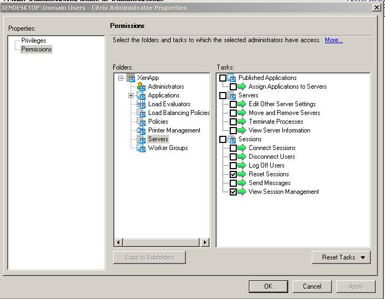Viewport: 385px width, 299px height.
Task: Check the Sessions group checkbox
Action: tap(223, 139)
